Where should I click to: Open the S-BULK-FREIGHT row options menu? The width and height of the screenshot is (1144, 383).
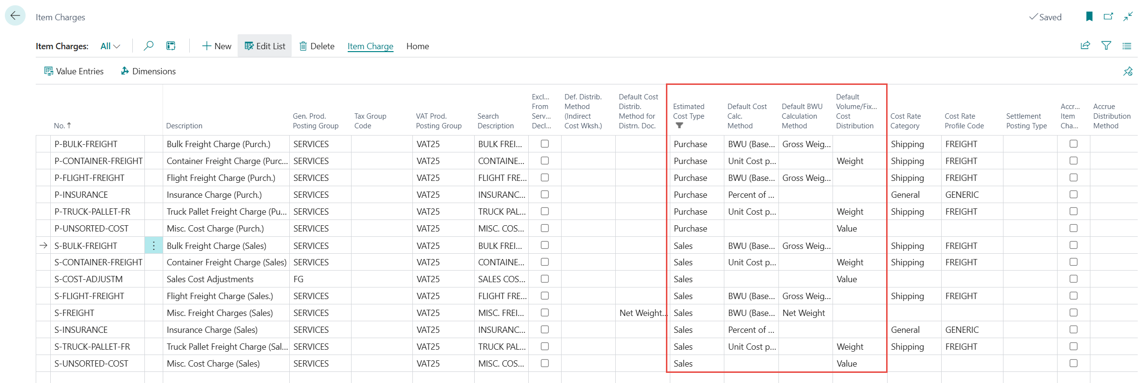[x=154, y=246]
